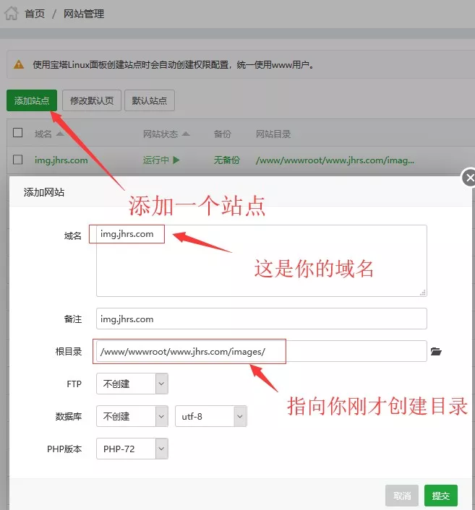Click the warning triangle icon in notice
The width and height of the screenshot is (475, 510).
[x=19, y=64]
